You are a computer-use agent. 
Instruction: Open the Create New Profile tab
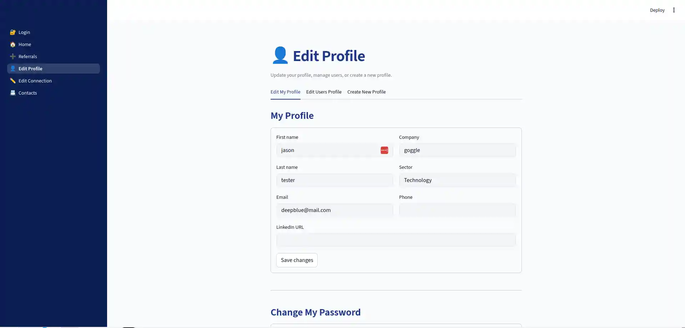[x=366, y=92]
